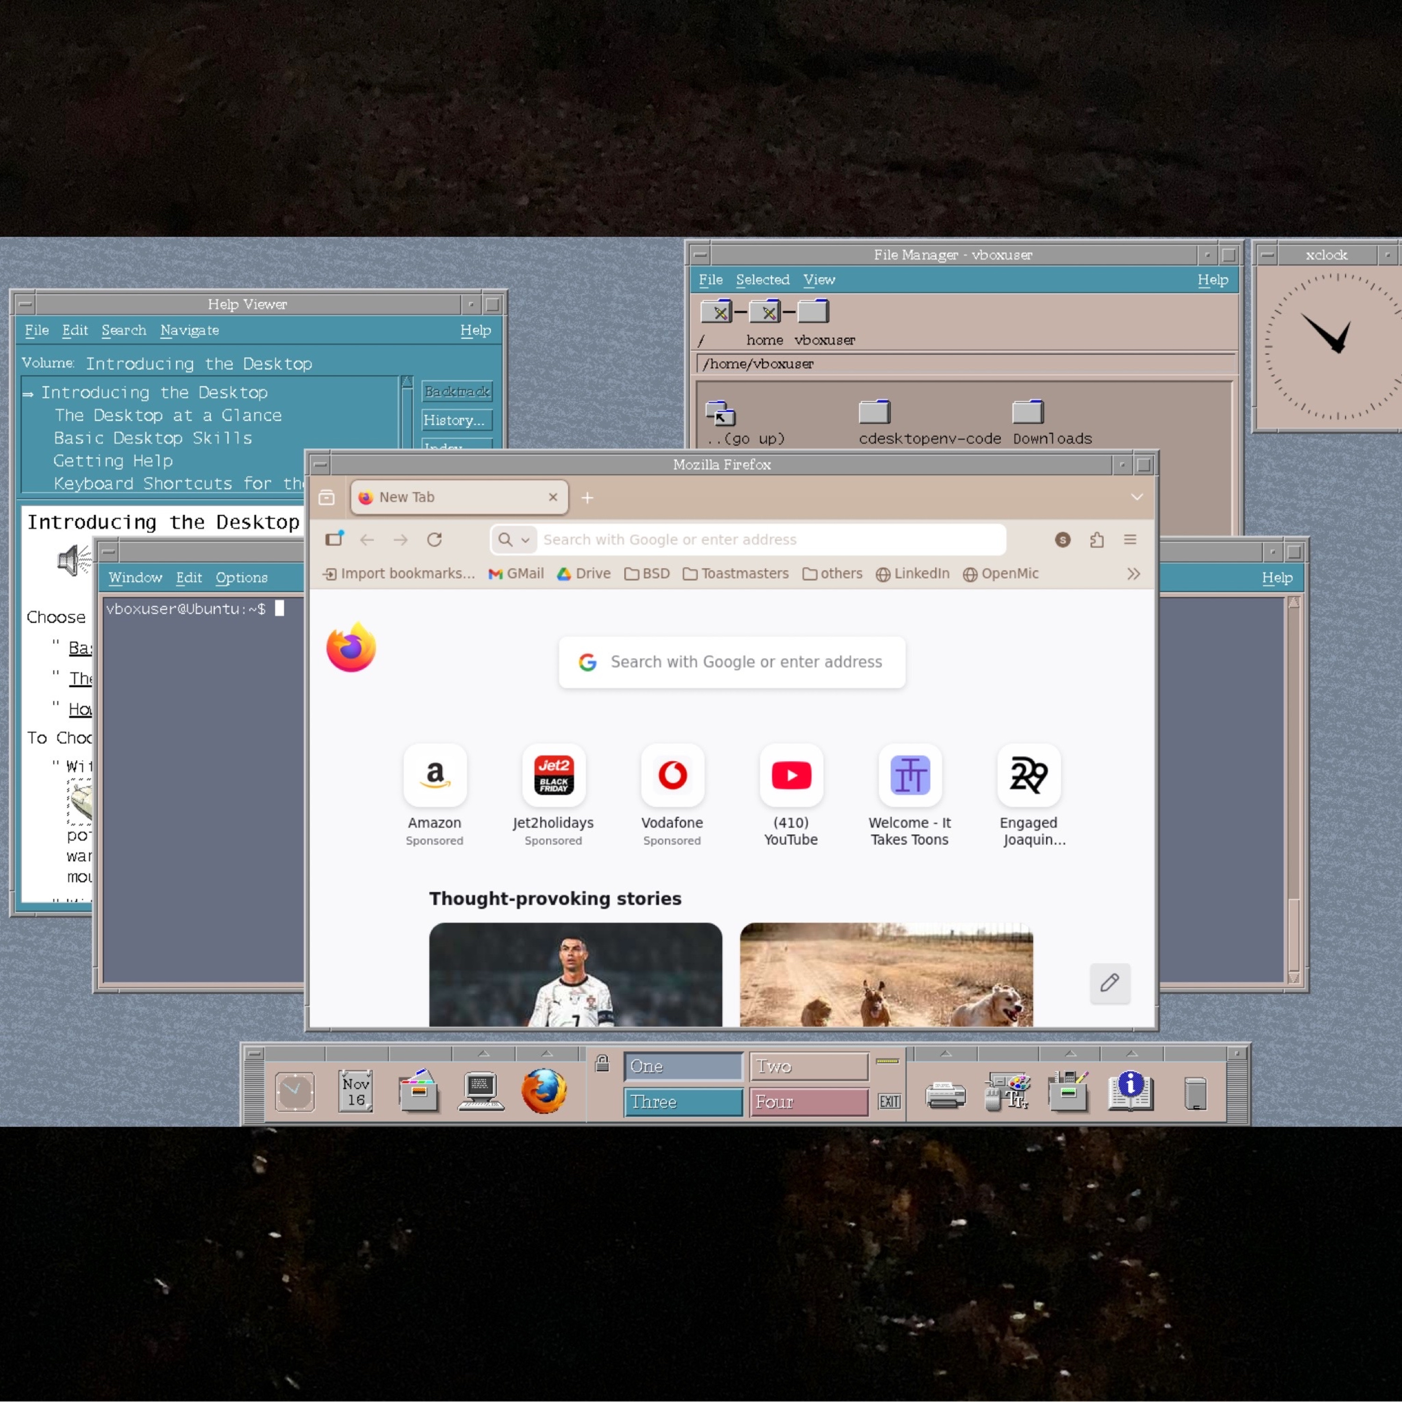Image resolution: width=1402 pixels, height=1402 pixels.
Task: Open the Selected menu in File Manager
Action: [x=762, y=279]
